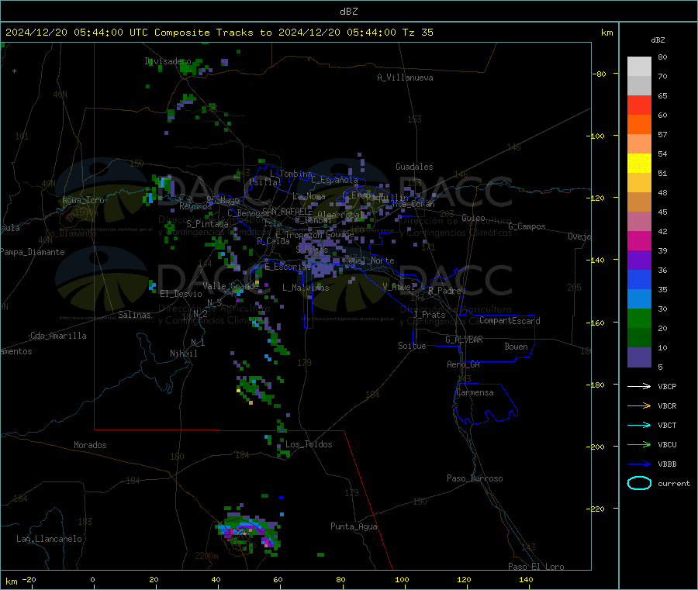This screenshot has width=698, height=590.
Task: Click the El_Desvio map label
Action: (x=181, y=294)
